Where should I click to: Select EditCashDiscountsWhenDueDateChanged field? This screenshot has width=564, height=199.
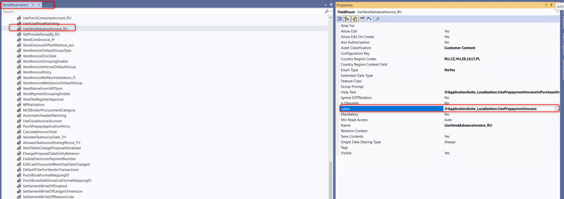pyautogui.click(x=56, y=164)
